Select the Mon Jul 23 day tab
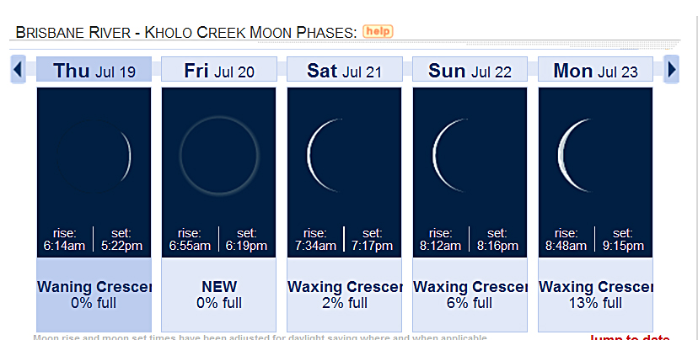Screen dimensions: 698x340 pyautogui.click(x=595, y=71)
